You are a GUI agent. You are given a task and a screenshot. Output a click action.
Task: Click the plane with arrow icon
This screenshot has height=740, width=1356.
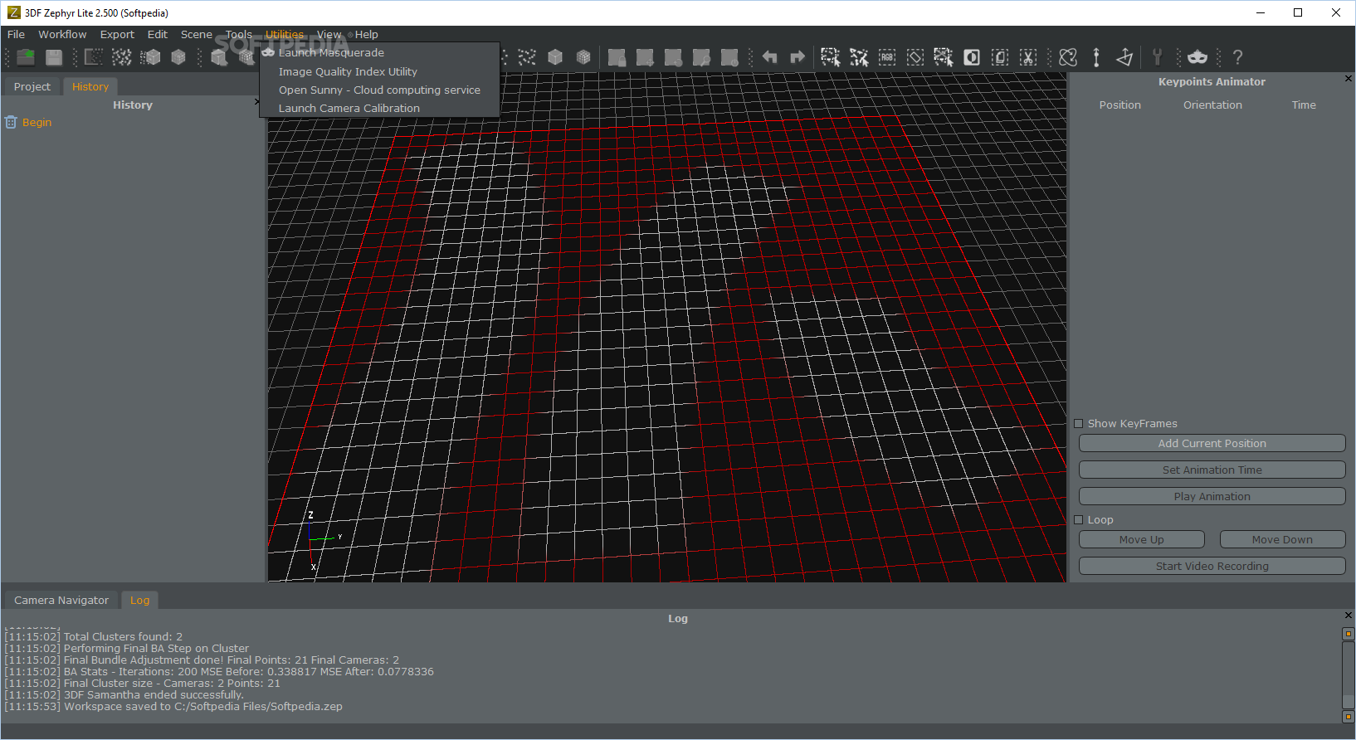1124,57
